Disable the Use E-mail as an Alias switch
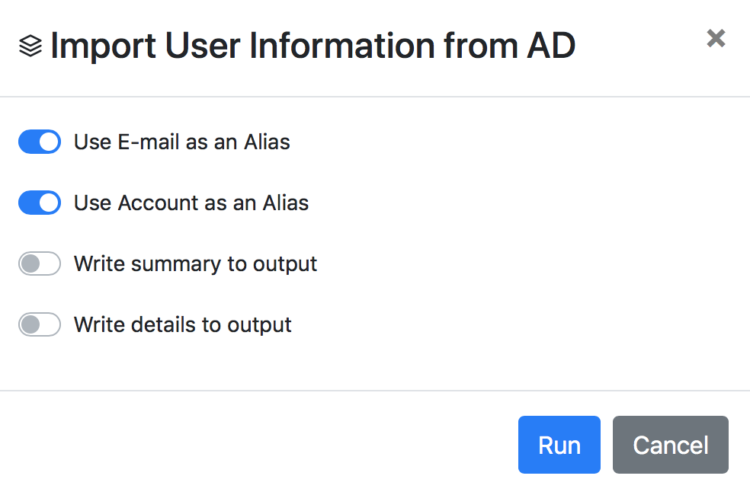Viewport: 750px width, 495px height. [40, 142]
